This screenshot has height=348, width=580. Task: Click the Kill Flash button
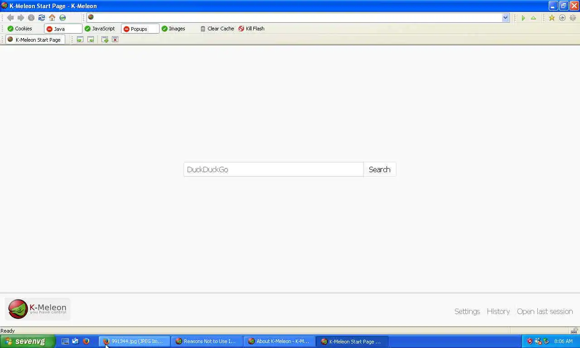pos(251,29)
